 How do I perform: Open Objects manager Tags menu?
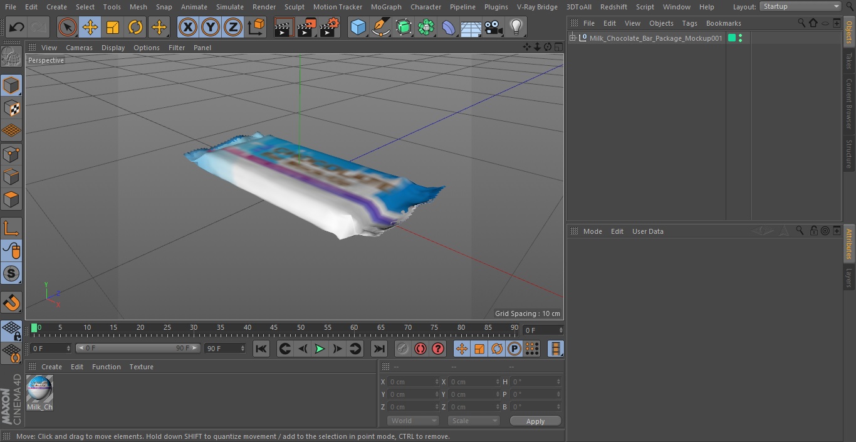[x=689, y=23]
